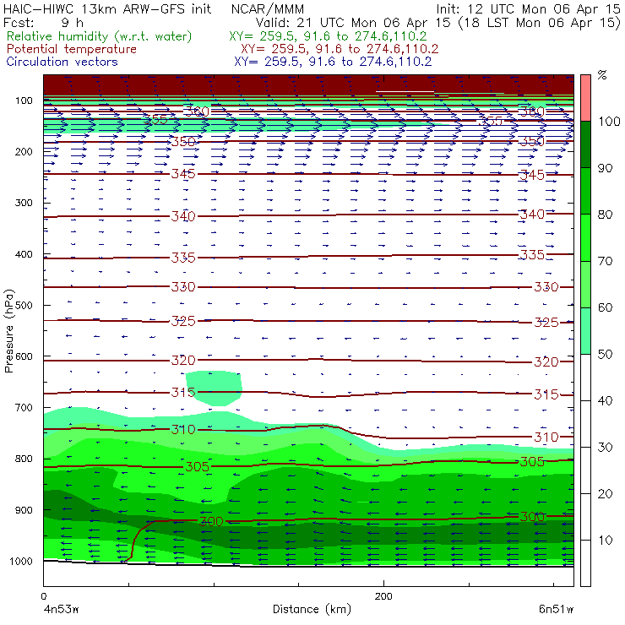This screenshot has width=625, height=625.
Task: Click the left-hand "305" contour label
Action: coord(198,466)
